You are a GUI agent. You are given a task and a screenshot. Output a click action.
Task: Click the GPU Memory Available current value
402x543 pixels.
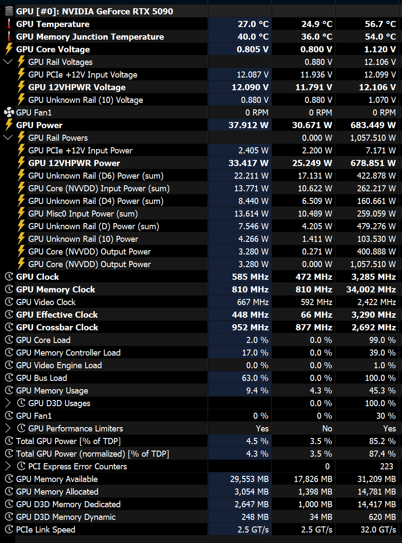coord(249,479)
